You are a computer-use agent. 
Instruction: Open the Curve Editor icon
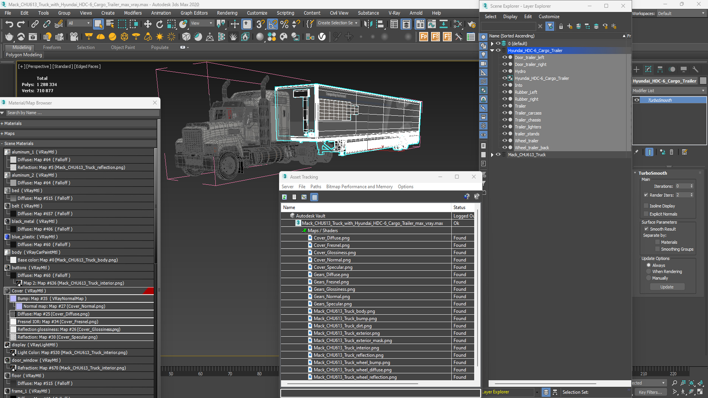pos(432,24)
